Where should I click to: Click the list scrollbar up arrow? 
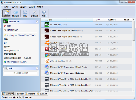pyautogui.click(x=134, y=19)
